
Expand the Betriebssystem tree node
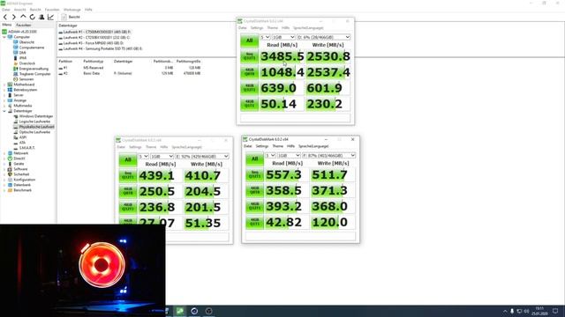coord(4,90)
